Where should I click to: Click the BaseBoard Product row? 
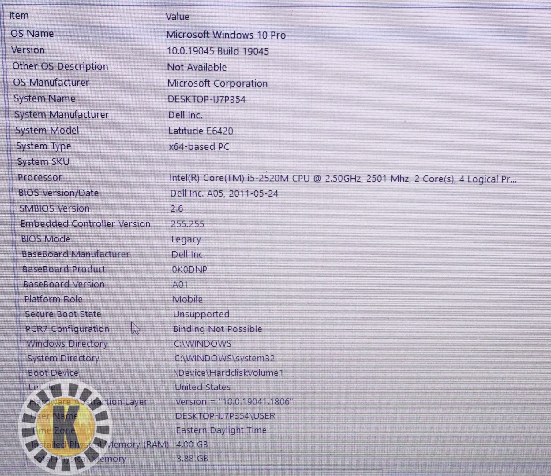click(64, 269)
